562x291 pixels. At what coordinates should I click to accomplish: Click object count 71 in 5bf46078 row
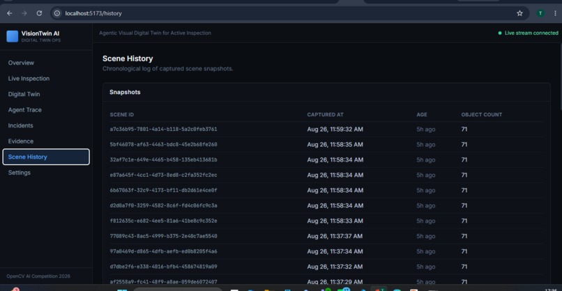(464, 145)
